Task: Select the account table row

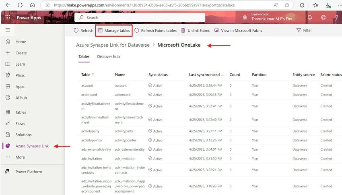Action: (210, 85)
